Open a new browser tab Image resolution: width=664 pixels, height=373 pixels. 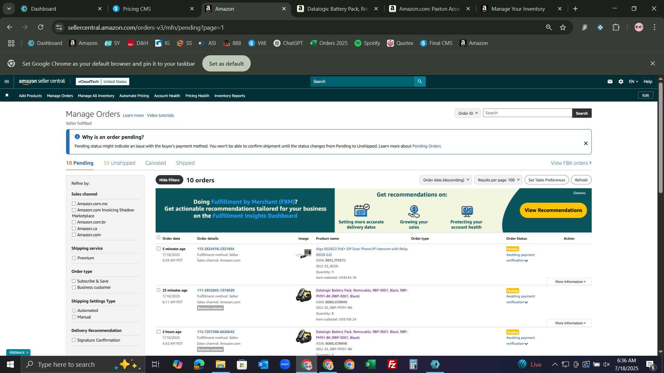click(x=575, y=9)
